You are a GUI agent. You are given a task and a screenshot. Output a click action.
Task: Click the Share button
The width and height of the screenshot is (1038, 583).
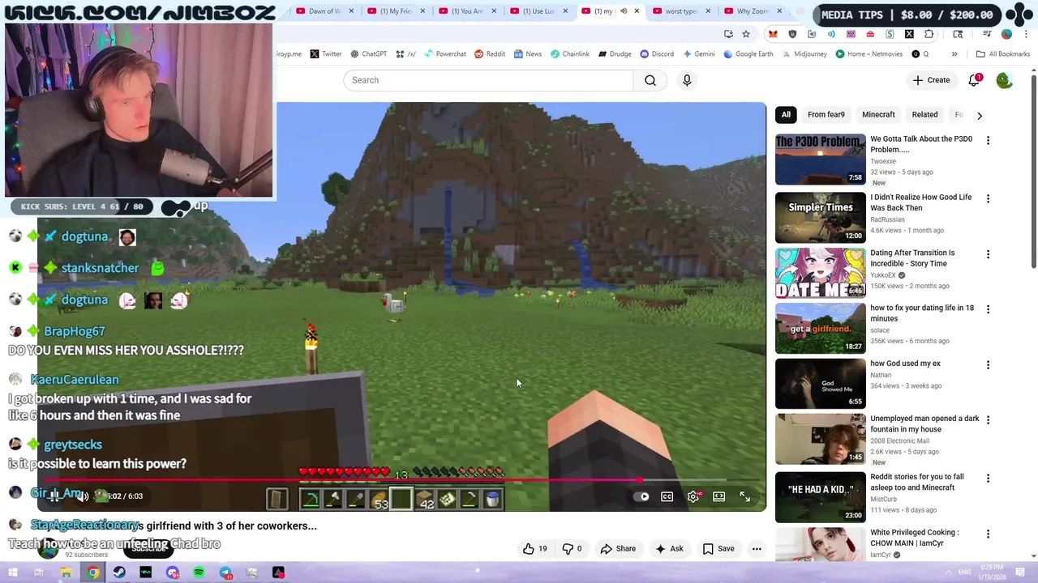pos(618,549)
